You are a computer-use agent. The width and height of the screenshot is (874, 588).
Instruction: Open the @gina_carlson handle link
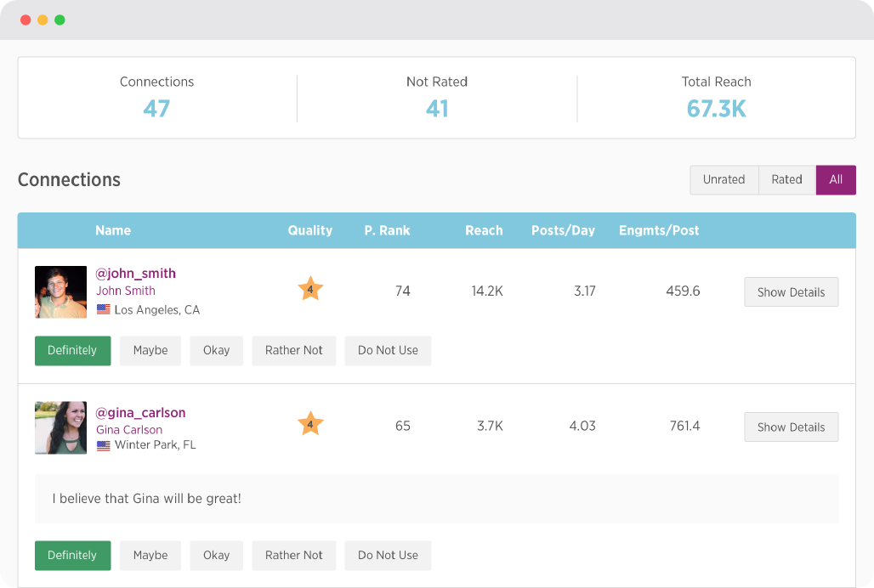click(140, 413)
